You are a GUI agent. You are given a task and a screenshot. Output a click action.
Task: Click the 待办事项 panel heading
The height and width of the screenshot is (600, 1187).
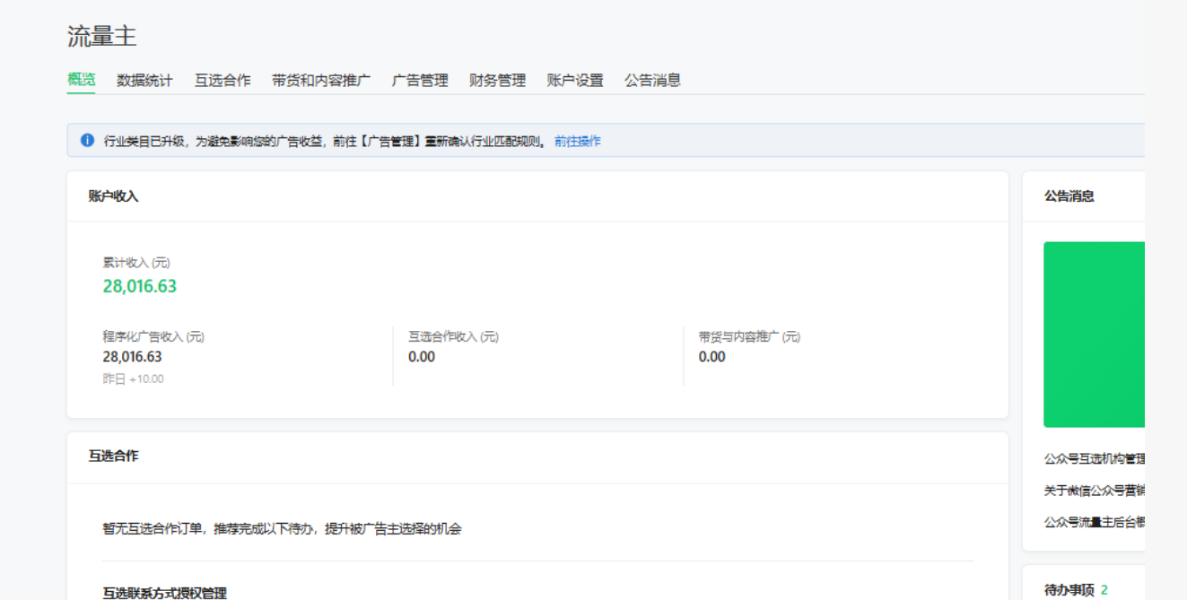pyautogui.click(x=1069, y=589)
